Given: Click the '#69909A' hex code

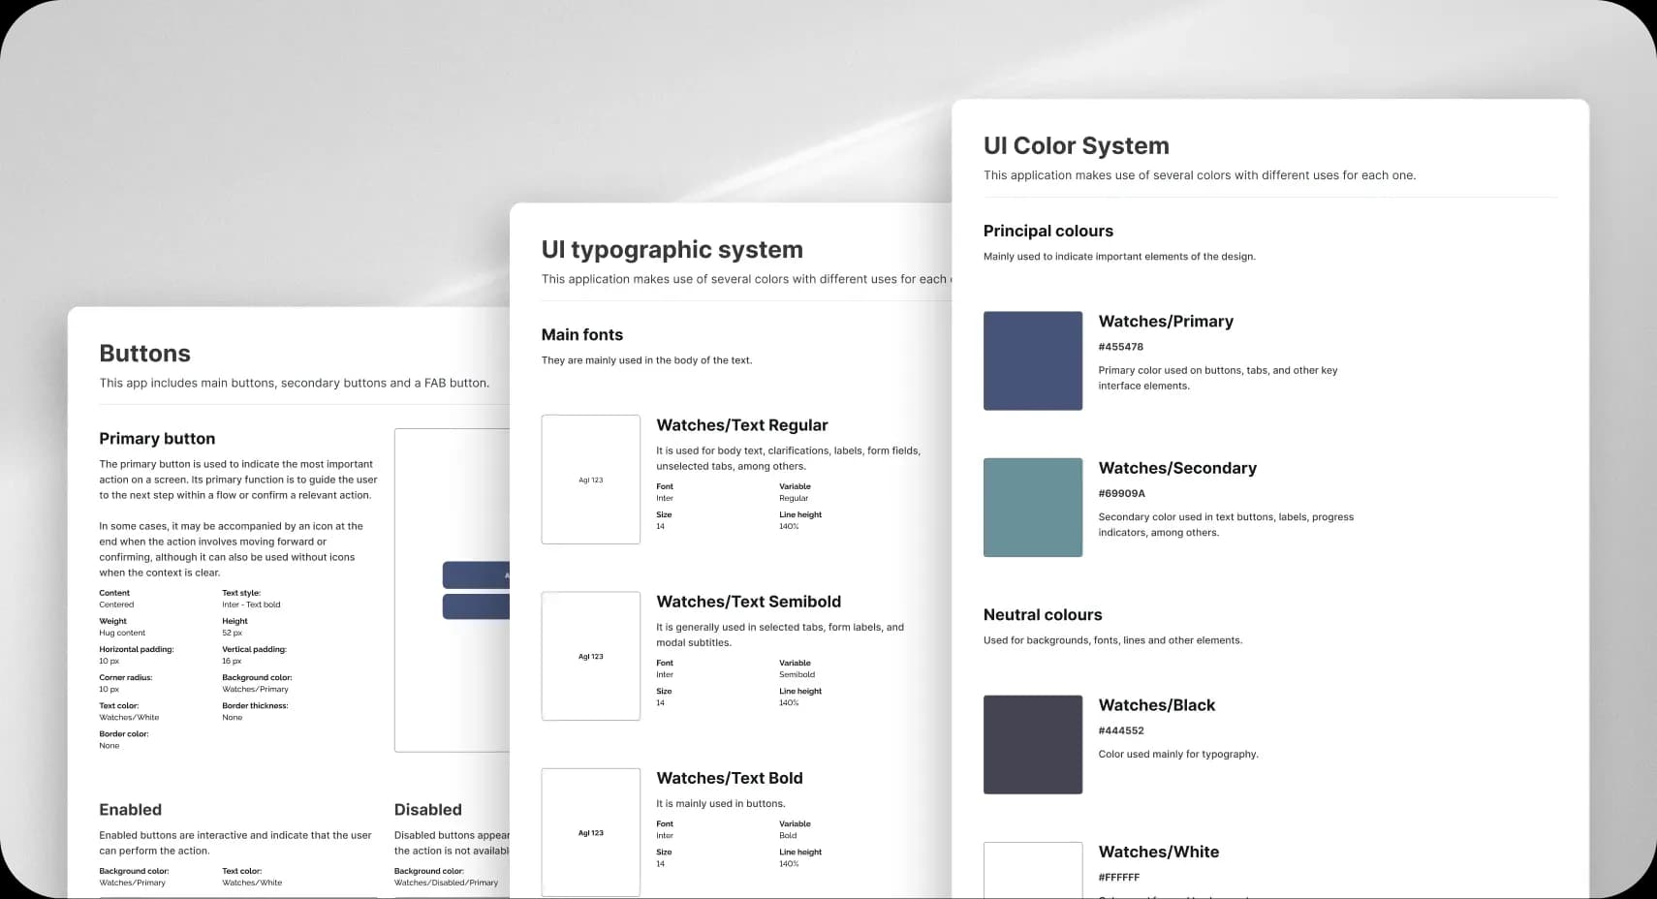Looking at the screenshot, I should tap(1121, 493).
